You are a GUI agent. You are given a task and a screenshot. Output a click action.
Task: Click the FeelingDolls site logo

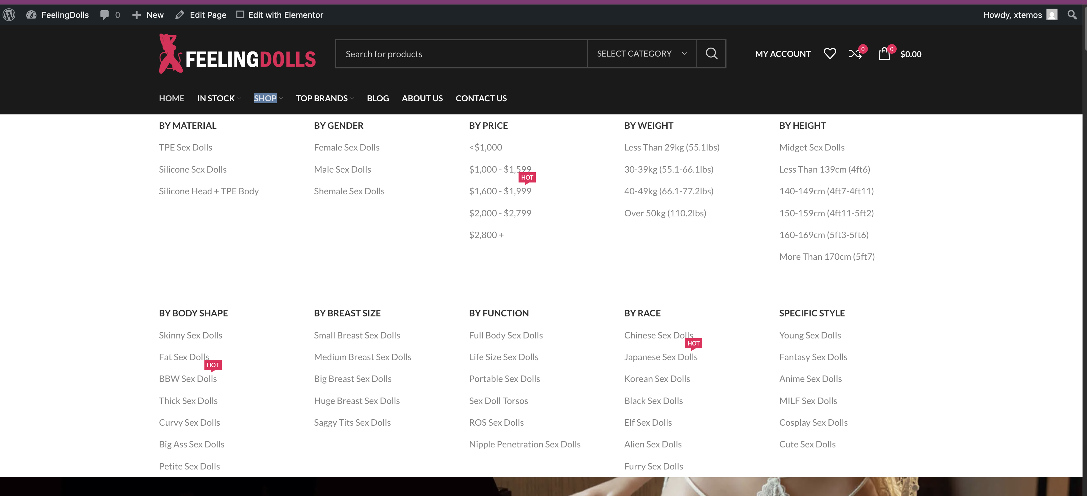click(237, 54)
